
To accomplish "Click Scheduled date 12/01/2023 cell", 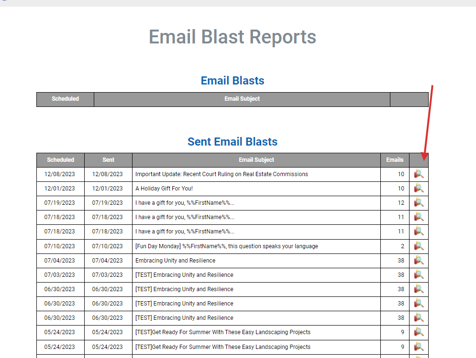I will (59, 189).
